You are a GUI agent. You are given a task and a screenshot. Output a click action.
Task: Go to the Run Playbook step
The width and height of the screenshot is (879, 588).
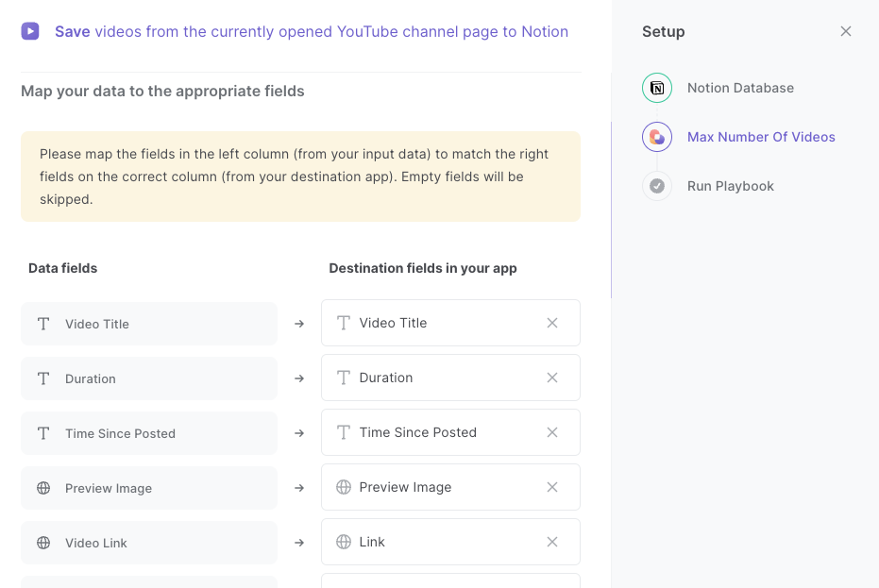pos(731,186)
